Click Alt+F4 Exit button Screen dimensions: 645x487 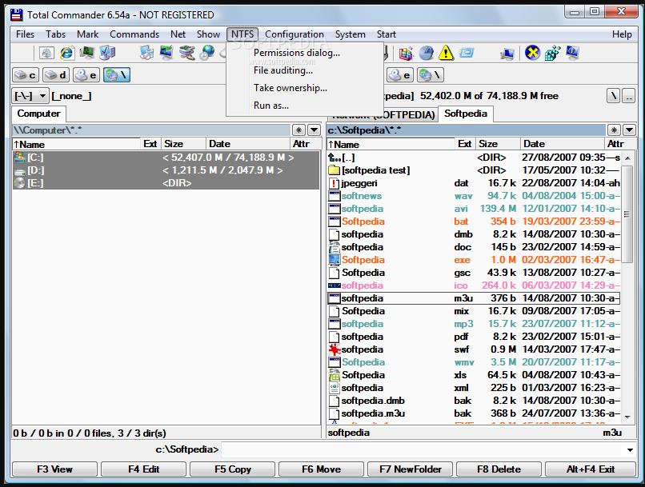coord(591,469)
